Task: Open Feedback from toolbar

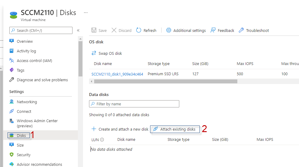Action: coord(222,30)
